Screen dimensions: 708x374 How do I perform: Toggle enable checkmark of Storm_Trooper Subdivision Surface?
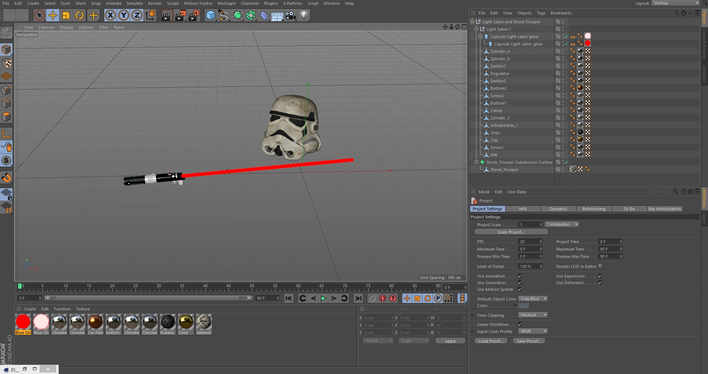tap(566, 162)
